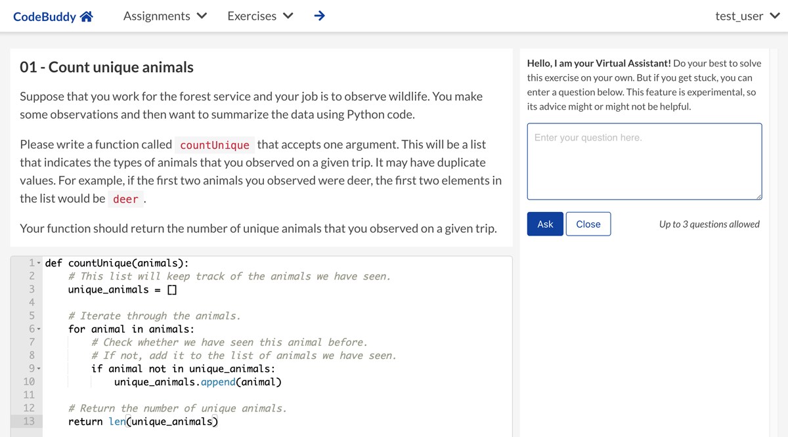Click line number 4 in the gutter
The image size is (788, 437).
pos(30,302)
